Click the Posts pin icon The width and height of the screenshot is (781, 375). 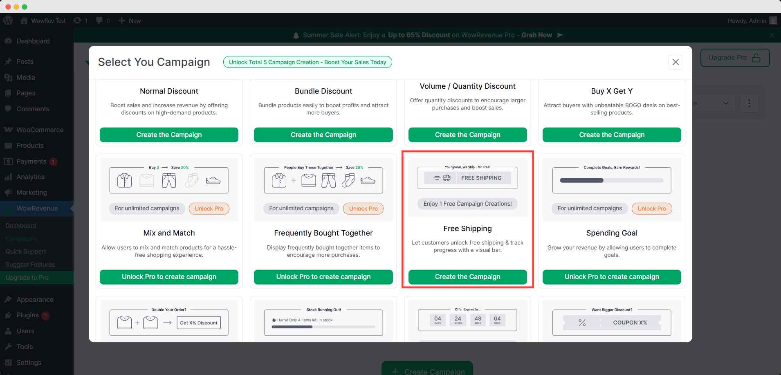tap(8, 61)
